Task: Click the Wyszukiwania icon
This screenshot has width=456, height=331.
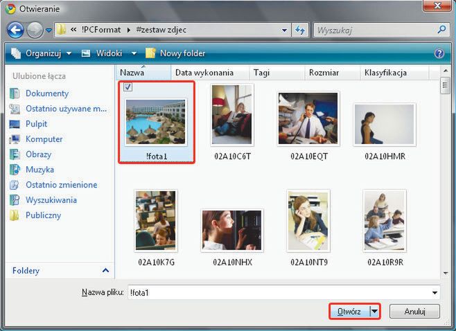Action: (x=15, y=200)
